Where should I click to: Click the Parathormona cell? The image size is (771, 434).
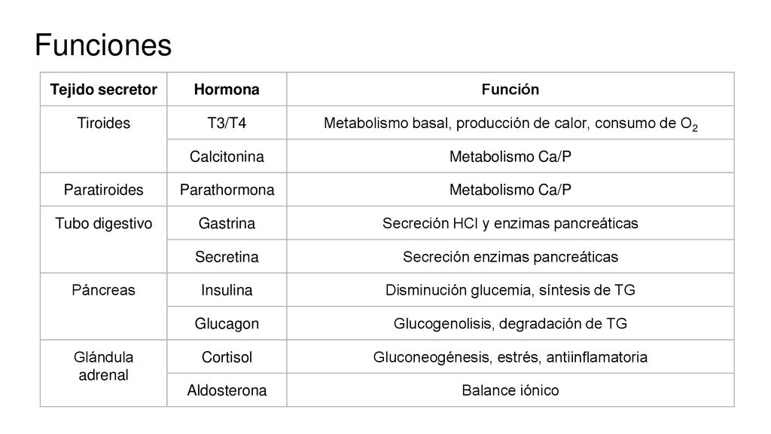pos(227,189)
